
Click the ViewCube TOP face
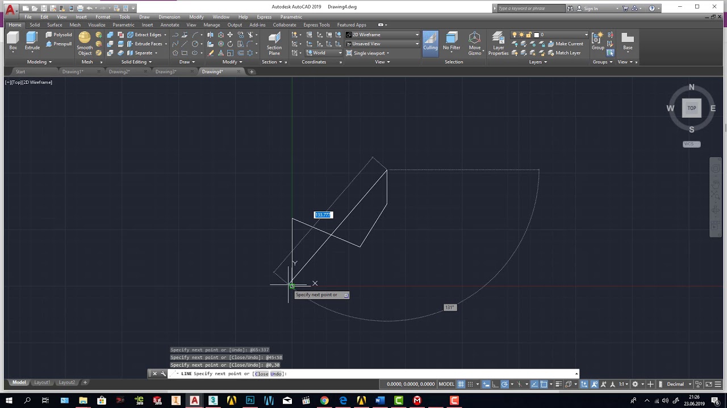coord(692,108)
